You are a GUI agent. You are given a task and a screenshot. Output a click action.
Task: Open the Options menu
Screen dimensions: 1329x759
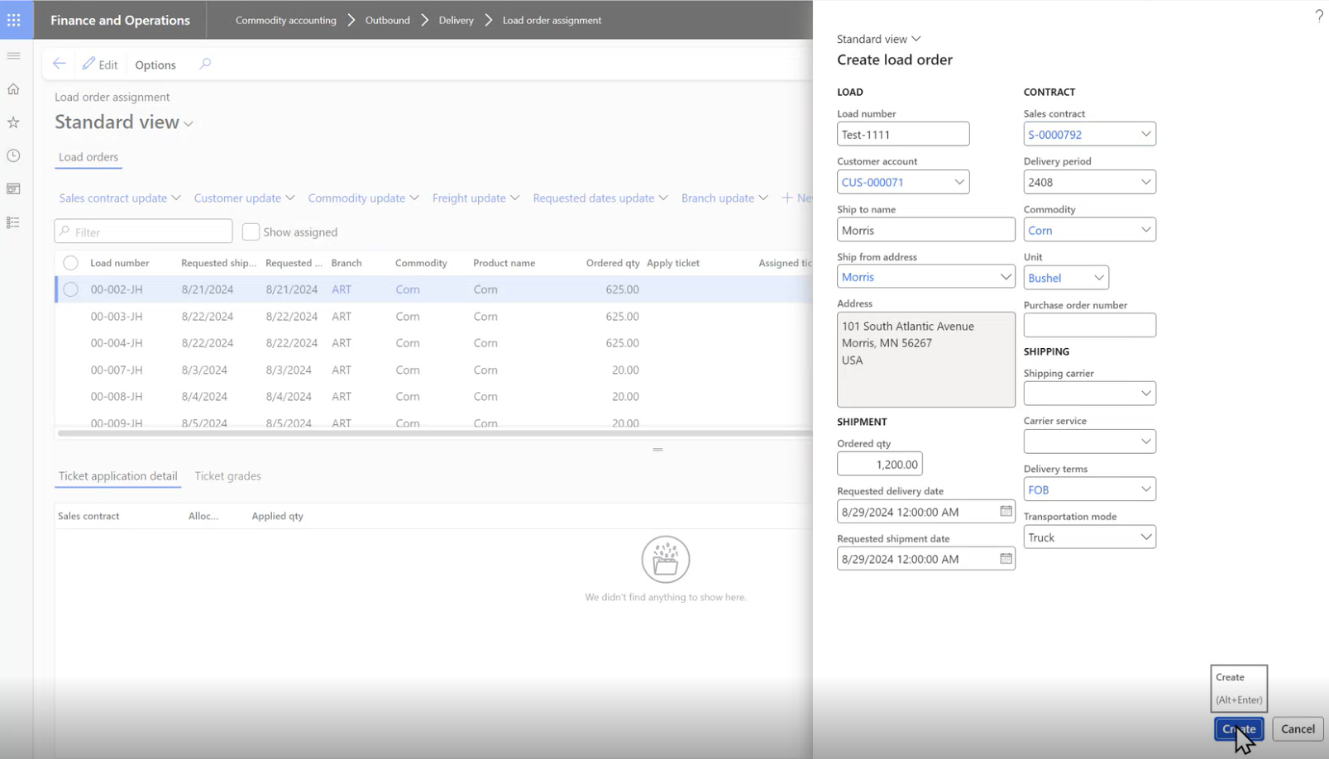coord(155,64)
